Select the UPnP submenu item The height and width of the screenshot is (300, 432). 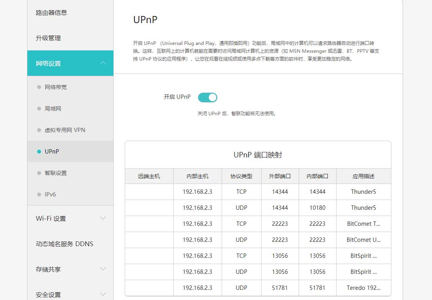click(x=52, y=151)
